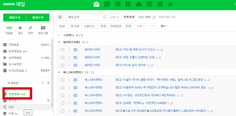Viewport: 236px width, 116px height.
Task: Click 내게쓰기 button
Action: pos(38,17)
